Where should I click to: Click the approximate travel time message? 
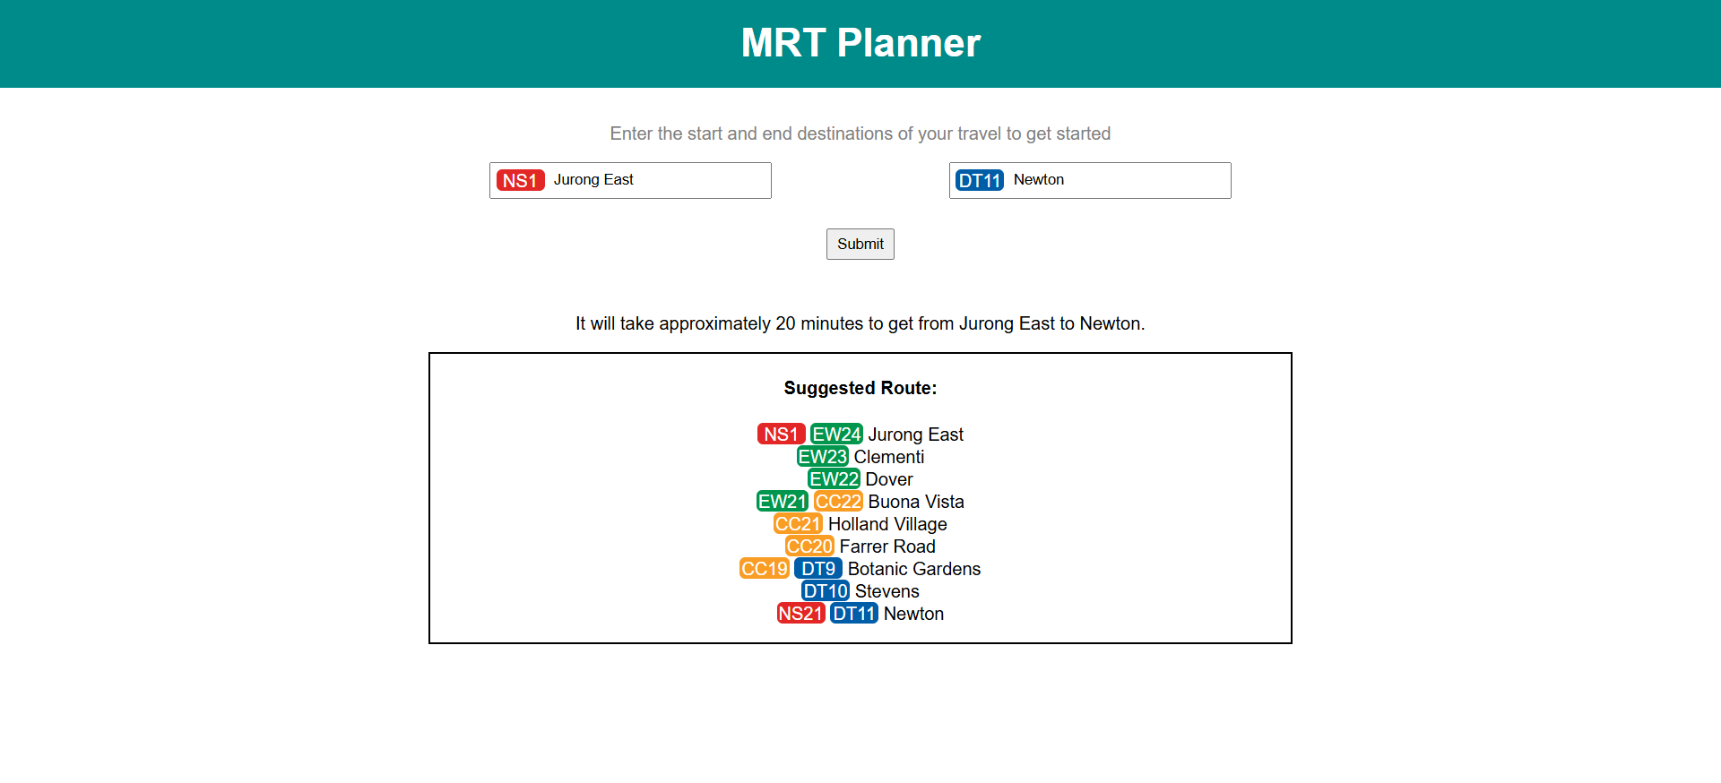[x=860, y=323]
